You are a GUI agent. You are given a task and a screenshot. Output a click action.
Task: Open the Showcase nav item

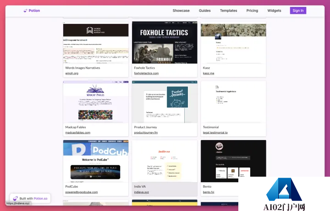coord(181,11)
